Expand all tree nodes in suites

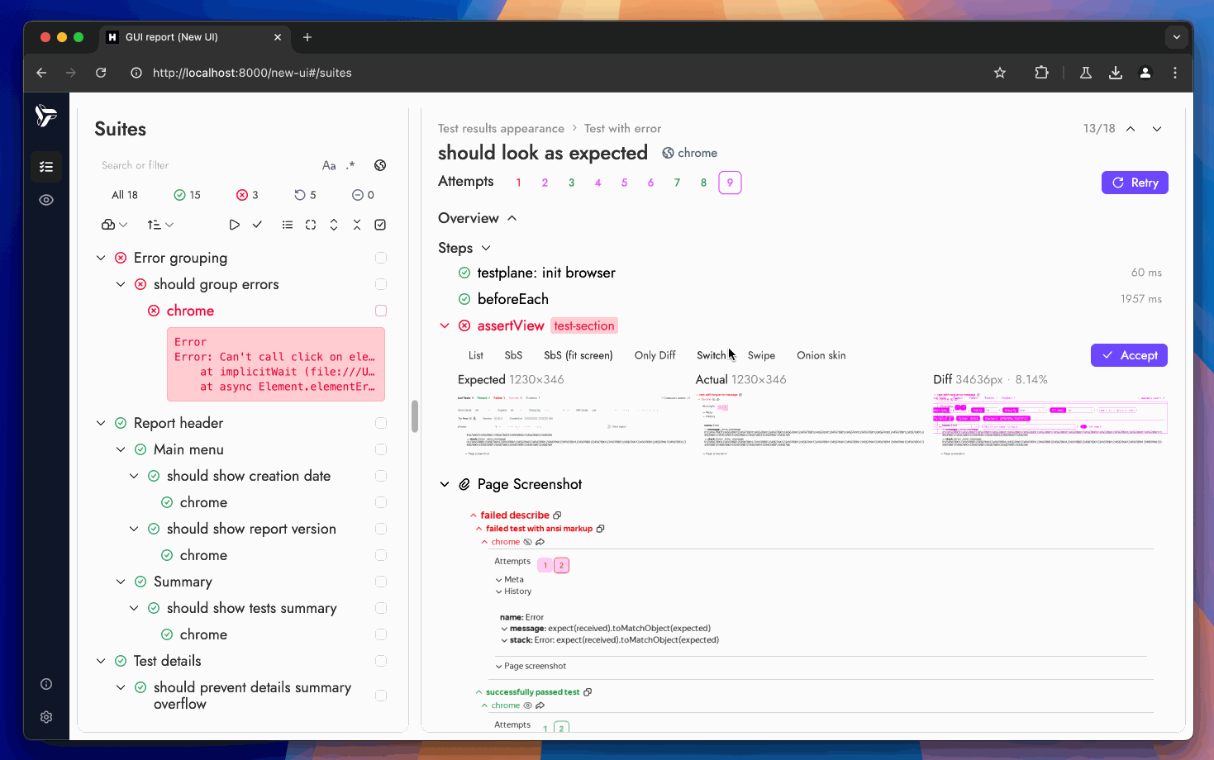coord(334,225)
